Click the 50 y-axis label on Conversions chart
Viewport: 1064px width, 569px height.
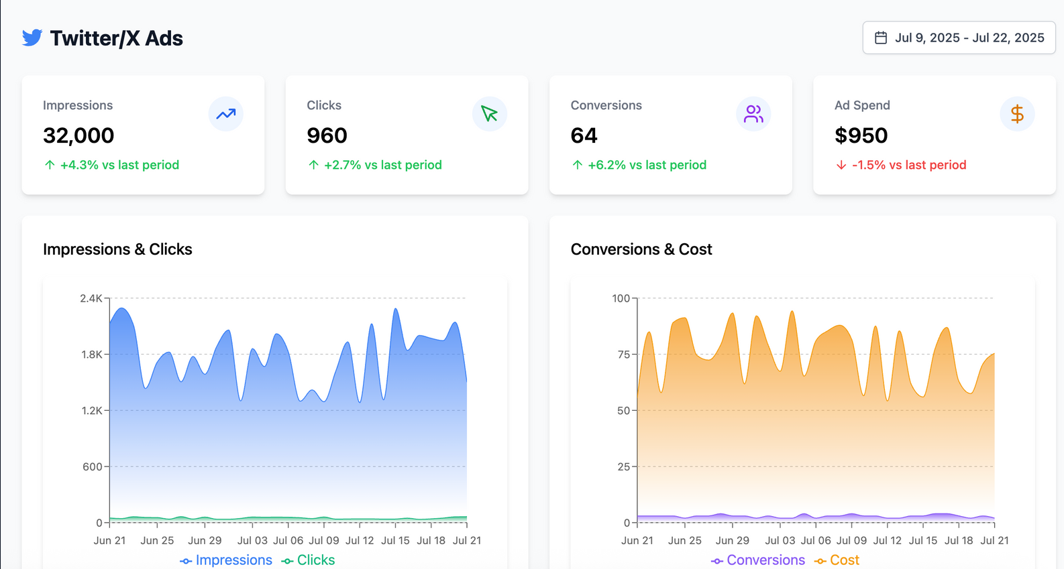tap(624, 411)
